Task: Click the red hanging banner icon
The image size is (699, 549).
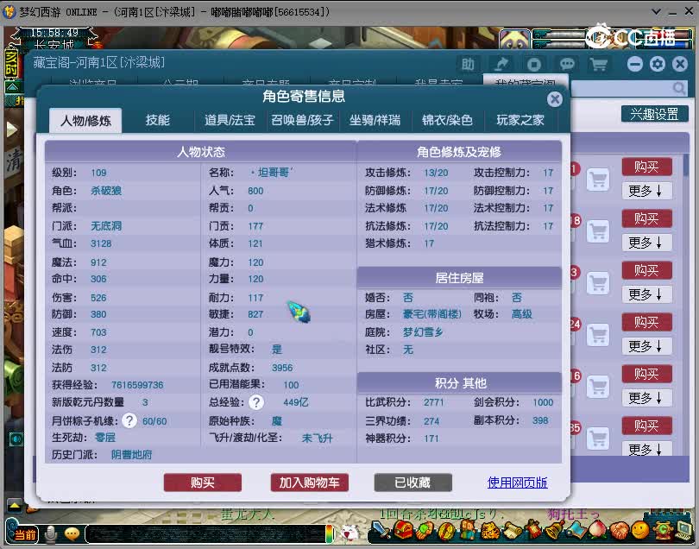Action: tap(533, 530)
